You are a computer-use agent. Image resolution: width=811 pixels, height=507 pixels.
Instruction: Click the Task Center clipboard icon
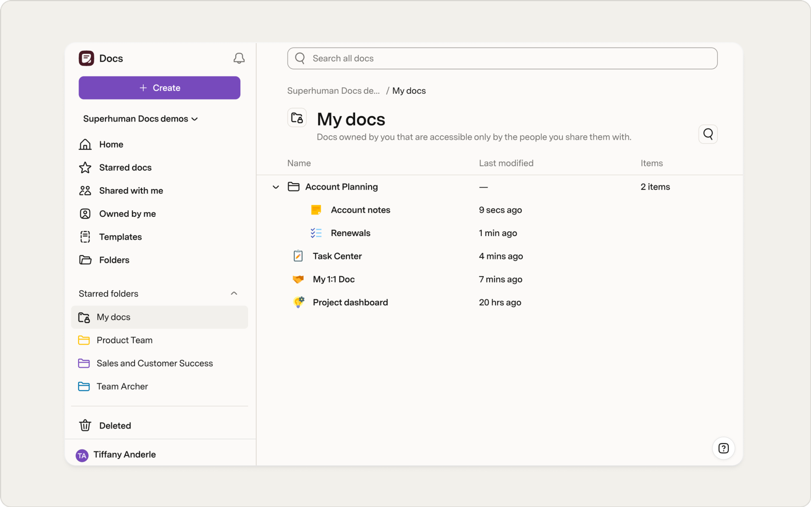coord(298,256)
